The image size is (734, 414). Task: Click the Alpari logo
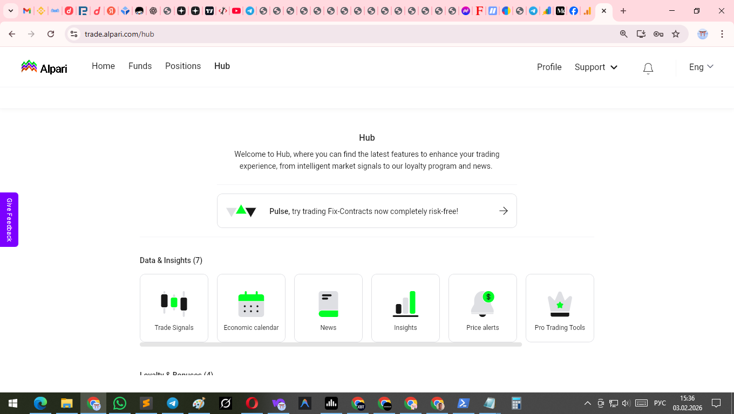[43, 66]
